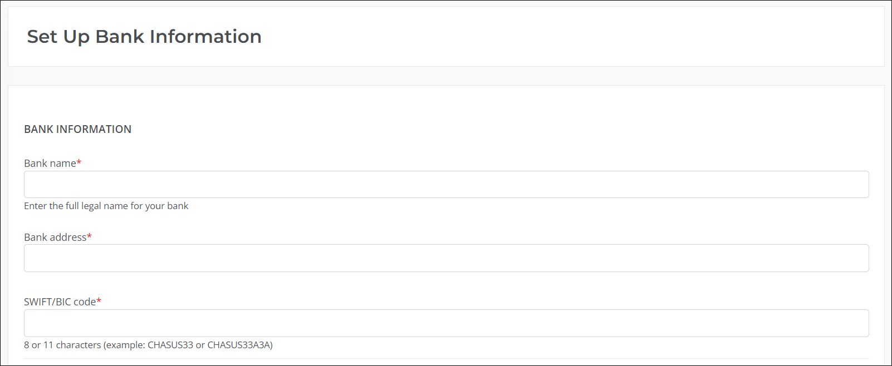Click the CHASUS33A3A example code text
The width and height of the screenshot is (892, 366).
239,345
